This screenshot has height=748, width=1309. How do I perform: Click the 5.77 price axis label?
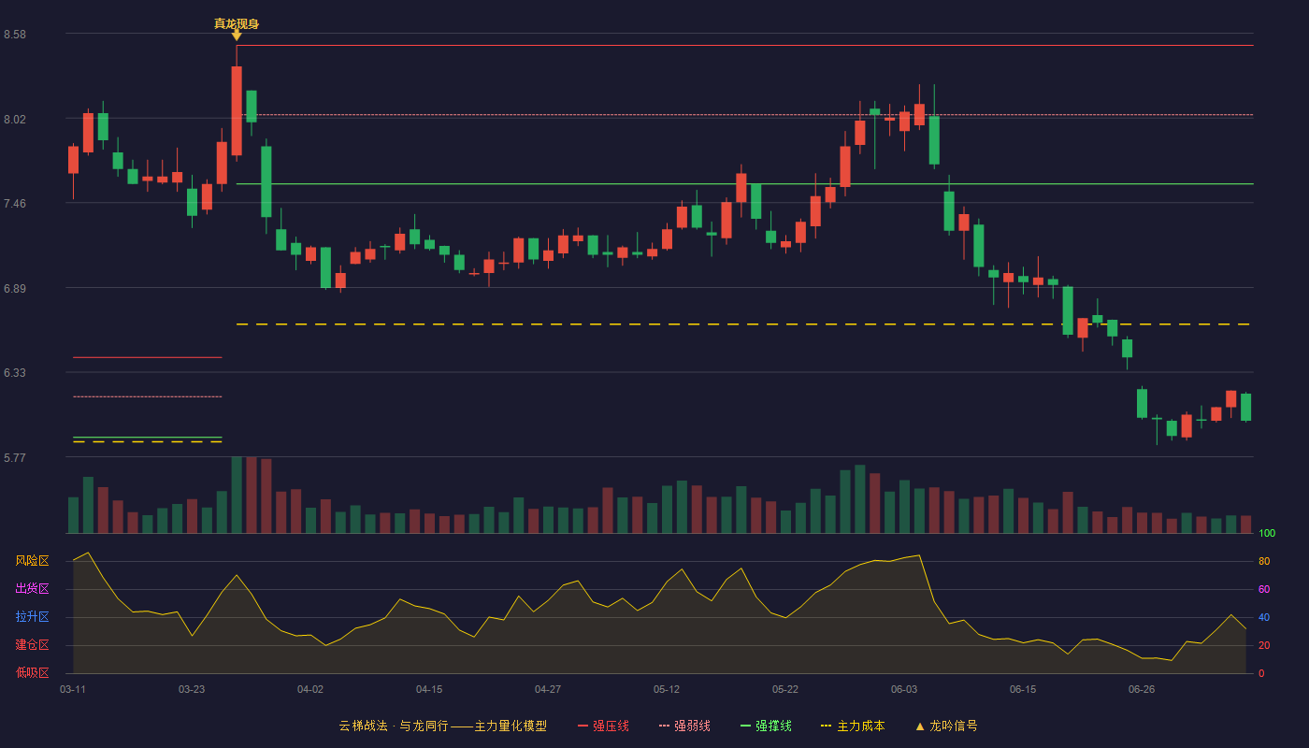(15, 458)
